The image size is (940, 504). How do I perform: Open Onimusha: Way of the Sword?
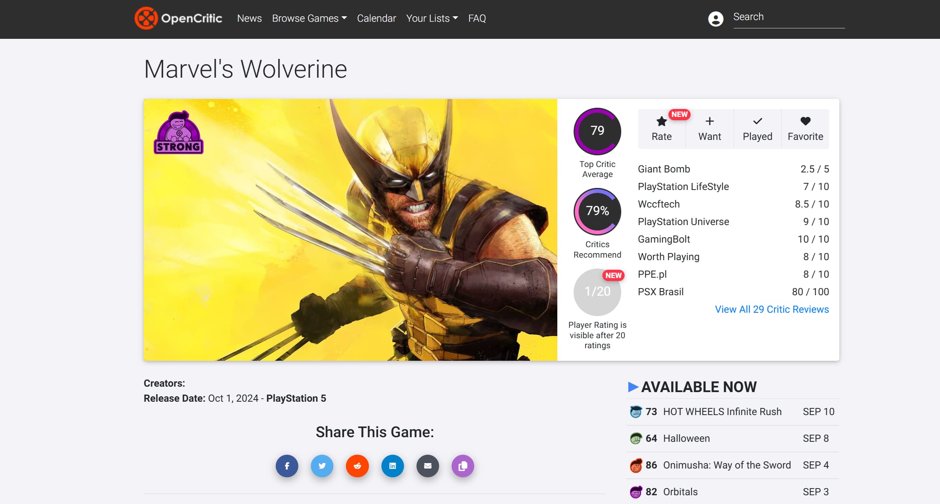[x=727, y=465]
